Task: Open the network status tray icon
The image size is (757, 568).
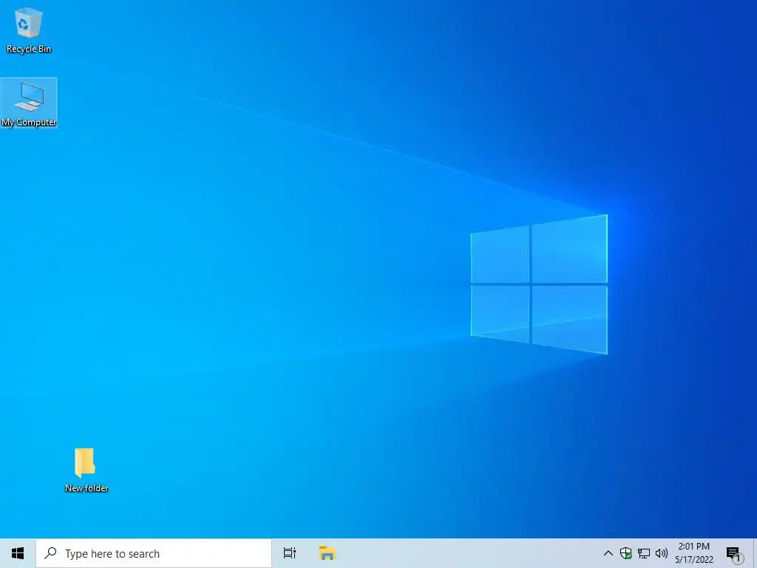Action: [644, 553]
